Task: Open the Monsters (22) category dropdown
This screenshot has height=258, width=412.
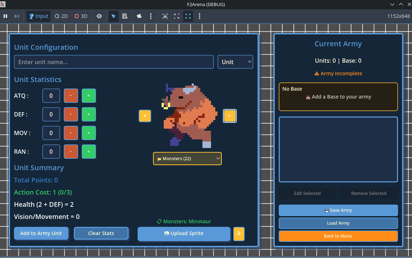Action: point(187,159)
